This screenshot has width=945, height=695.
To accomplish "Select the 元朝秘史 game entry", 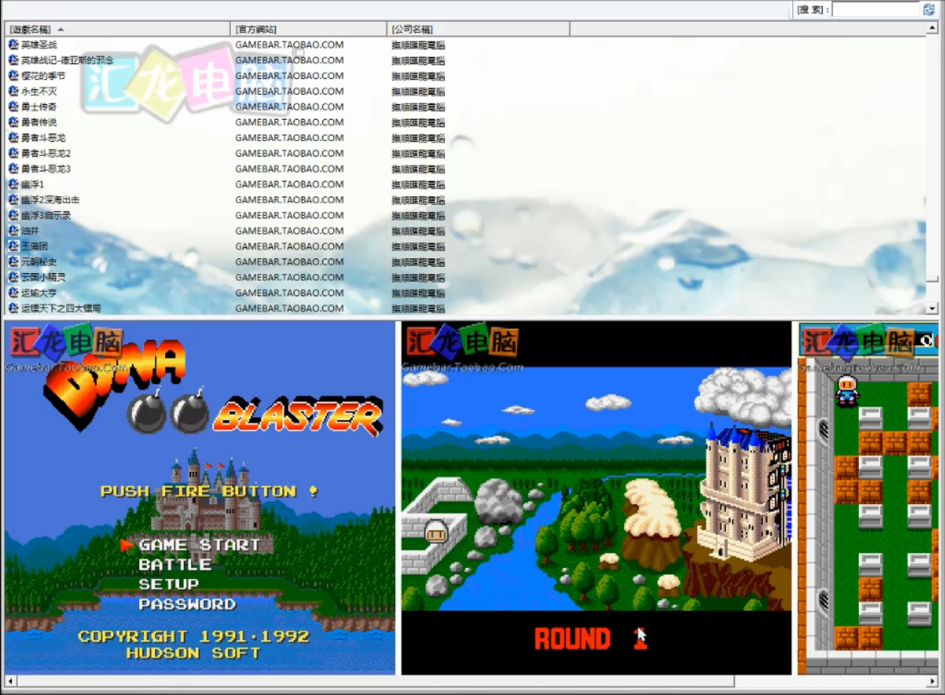I will pos(39,261).
